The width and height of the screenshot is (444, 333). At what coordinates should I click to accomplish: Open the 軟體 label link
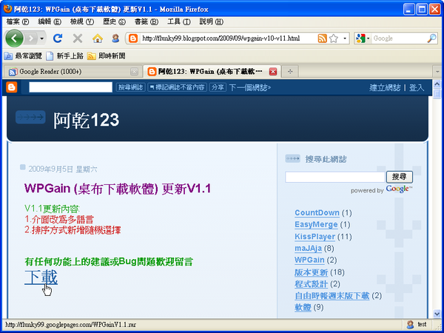tap(303, 307)
